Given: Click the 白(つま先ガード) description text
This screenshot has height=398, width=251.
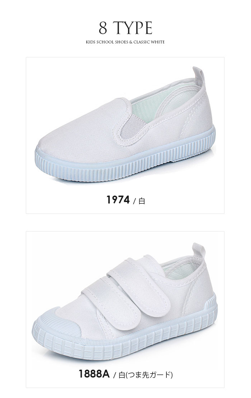Looking at the screenshot, I should tap(146, 375).
